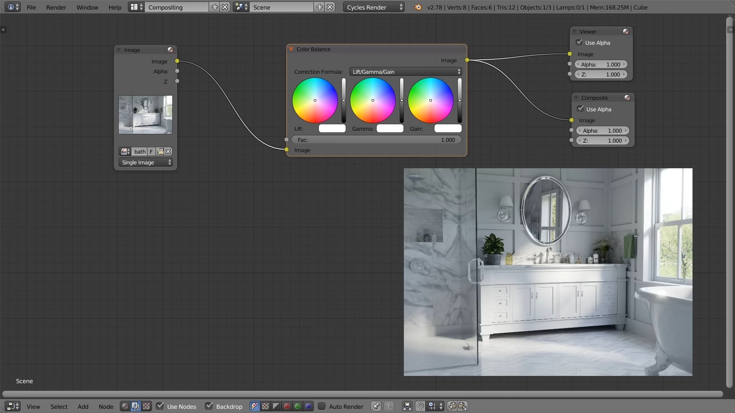Select the red channel display button

(287, 406)
